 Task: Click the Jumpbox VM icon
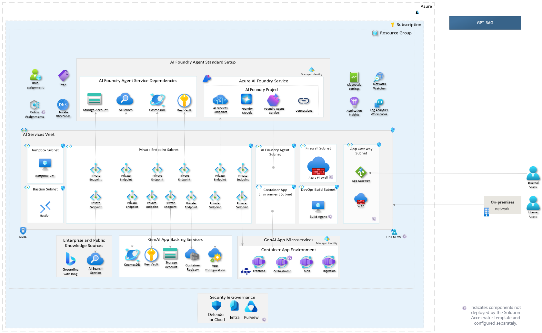(45, 164)
